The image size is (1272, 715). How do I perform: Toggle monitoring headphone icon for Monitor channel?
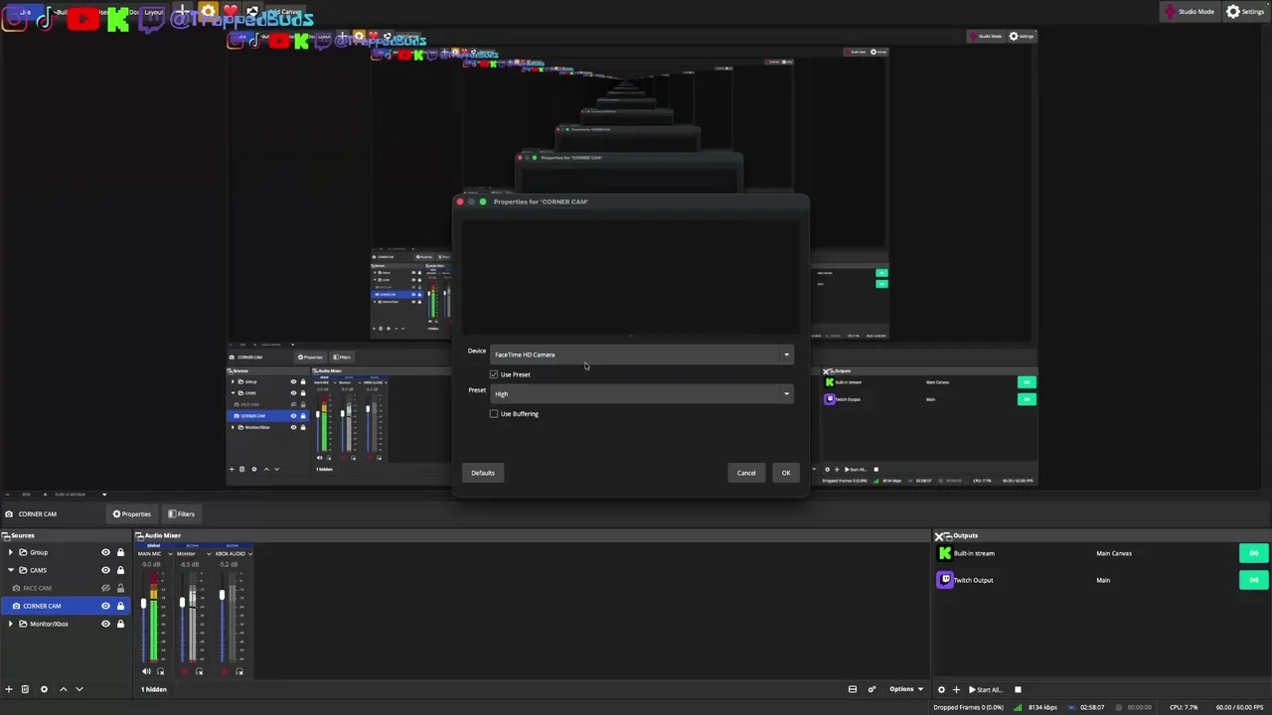pyautogui.click(x=200, y=671)
